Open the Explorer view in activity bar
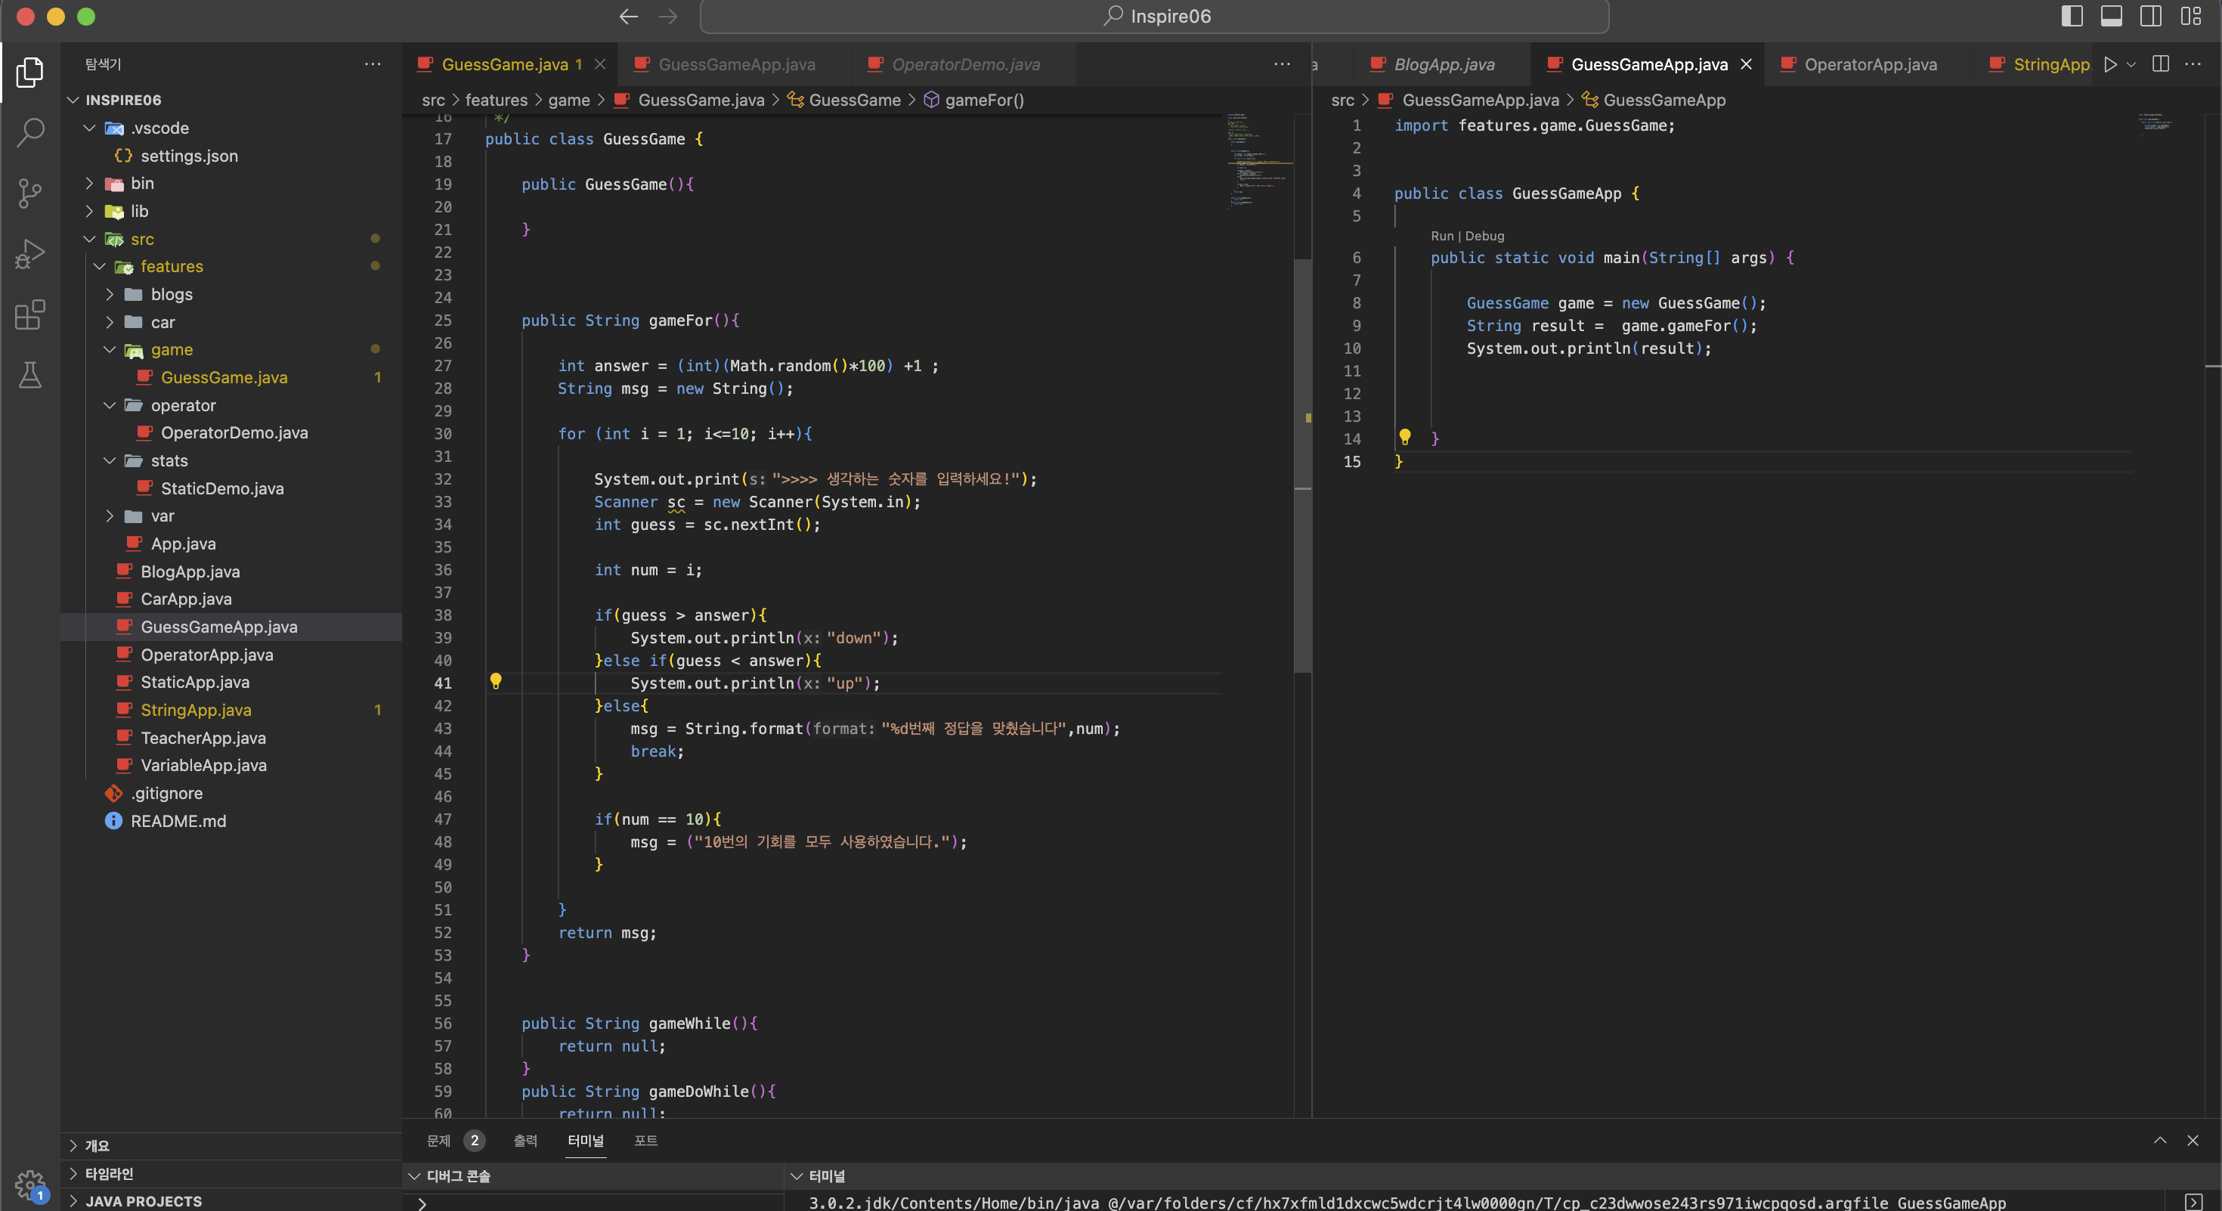The height and width of the screenshot is (1211, 2222). click(x=30, y=73)
